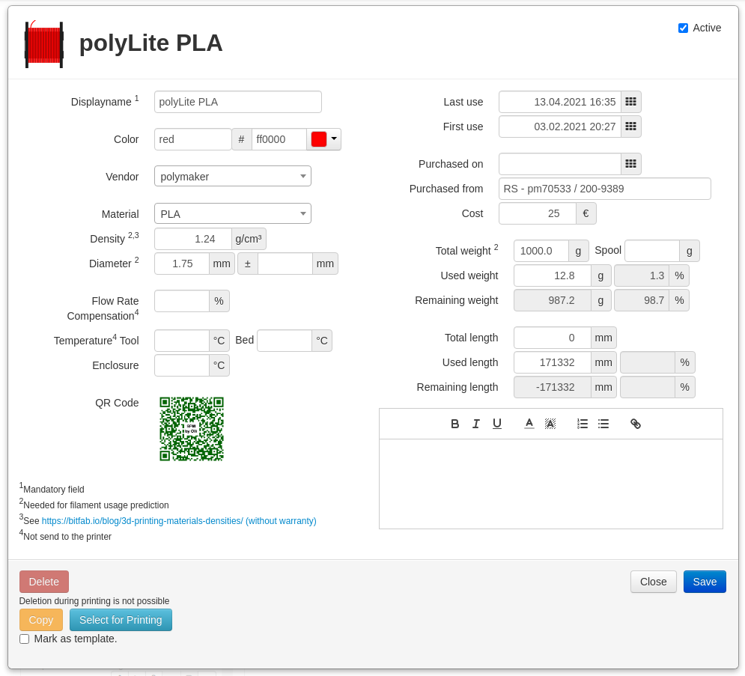Open the calendar picker for Purchased on

(x=630, y=164)
